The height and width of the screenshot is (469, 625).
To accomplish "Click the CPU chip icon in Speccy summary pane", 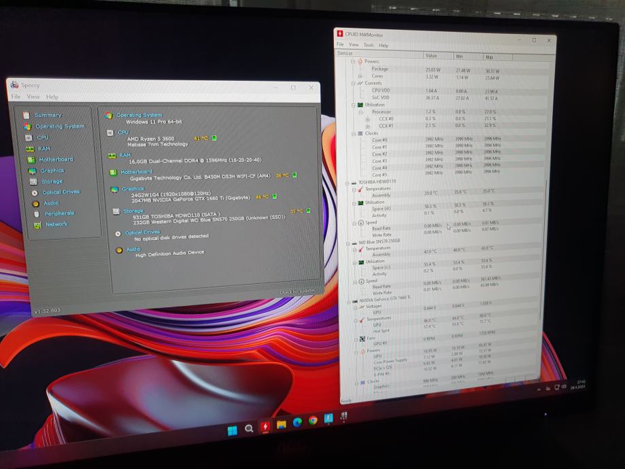I will click(110, 133).
